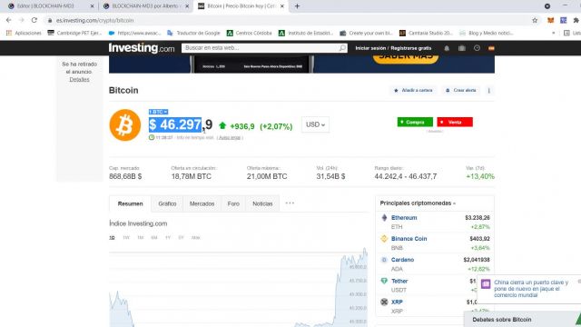Open Traductor de Google bookmark
The height and width of the screenshot is (327, 581).
[x=193, y=33]
